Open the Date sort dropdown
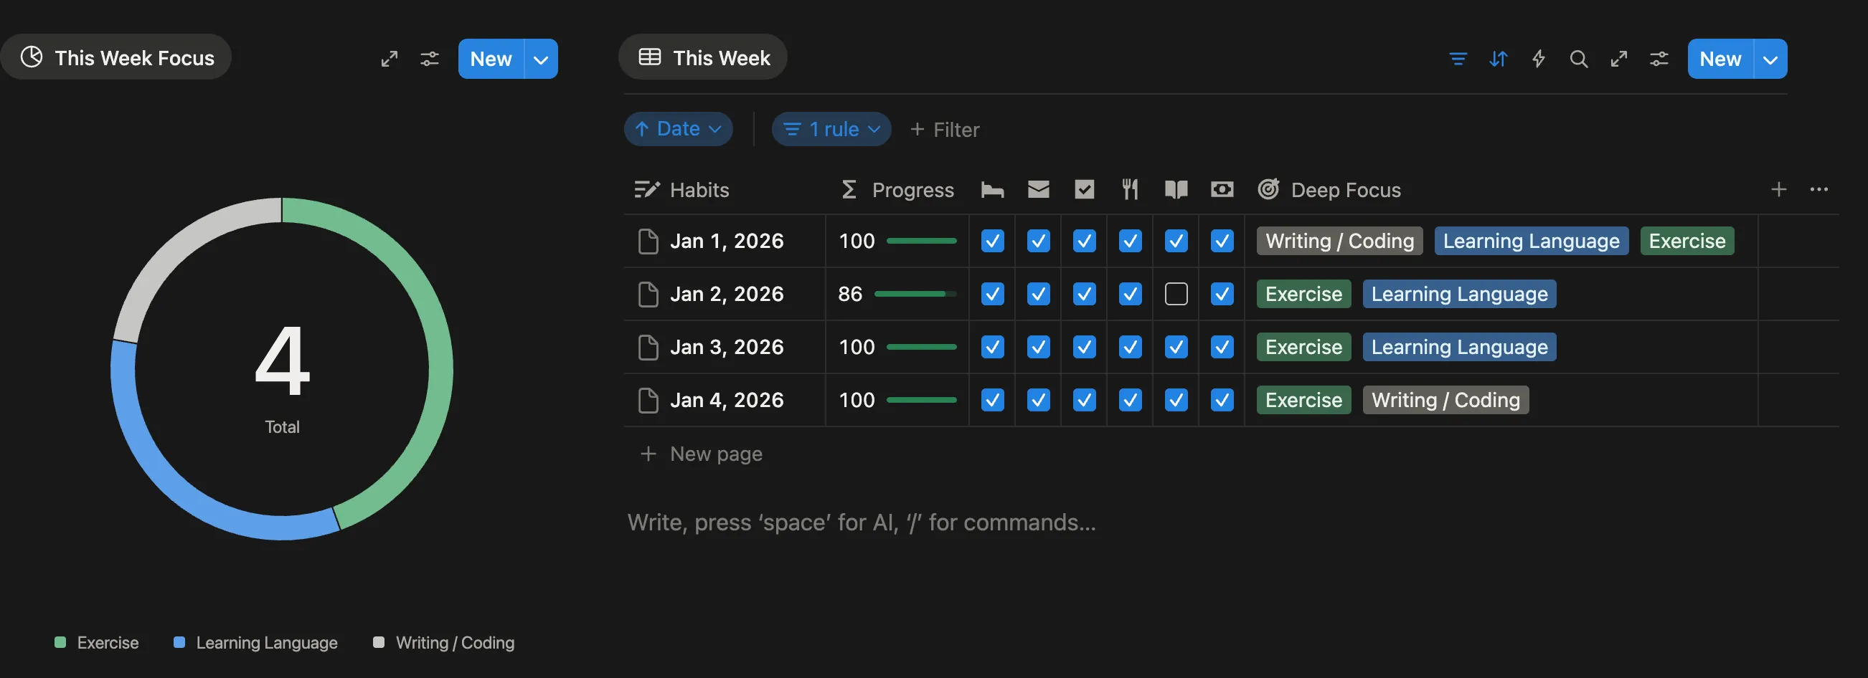The image size is (1868, 678). [678, 128]
